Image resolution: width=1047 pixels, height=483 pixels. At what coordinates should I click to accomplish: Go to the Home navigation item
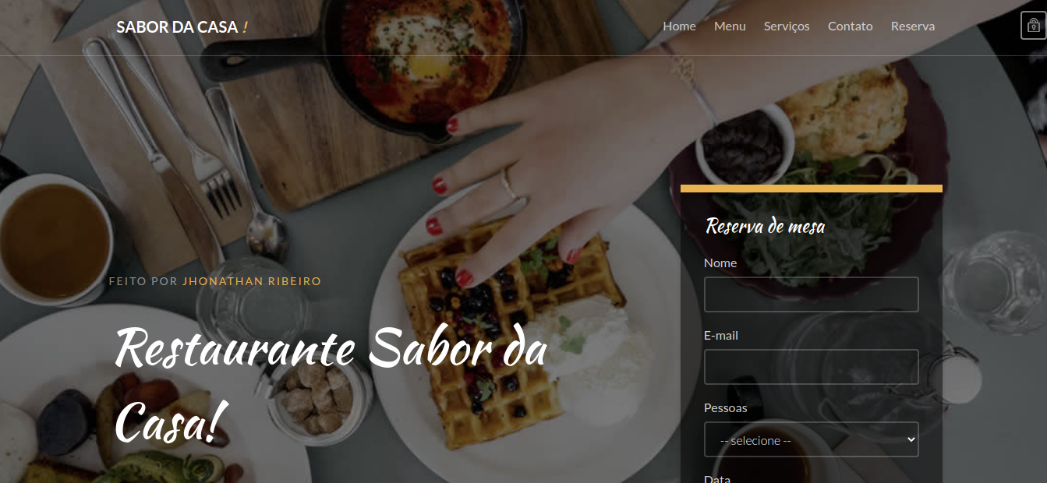679,26
